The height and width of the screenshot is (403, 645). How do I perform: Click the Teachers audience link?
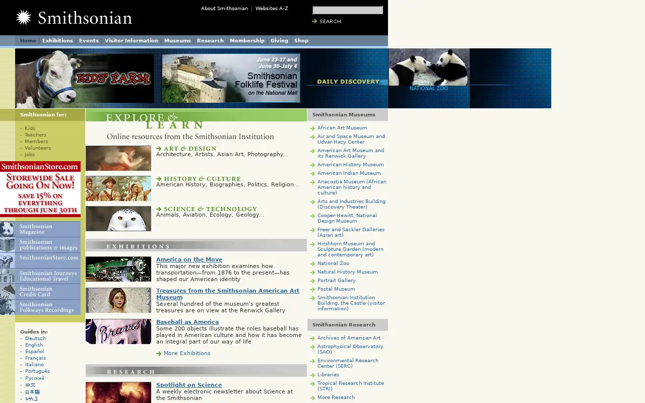coord(35,135)
